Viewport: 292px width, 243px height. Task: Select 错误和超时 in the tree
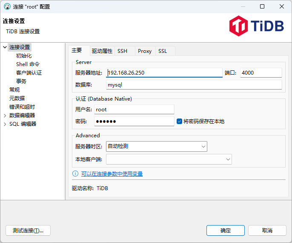pyautogui.click(x=22, y=107)
